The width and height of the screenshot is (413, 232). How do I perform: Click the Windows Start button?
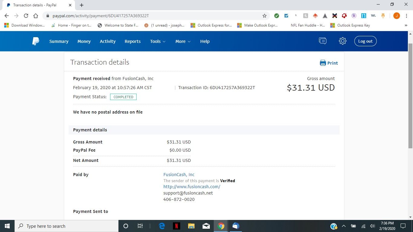tap(7, 226)
